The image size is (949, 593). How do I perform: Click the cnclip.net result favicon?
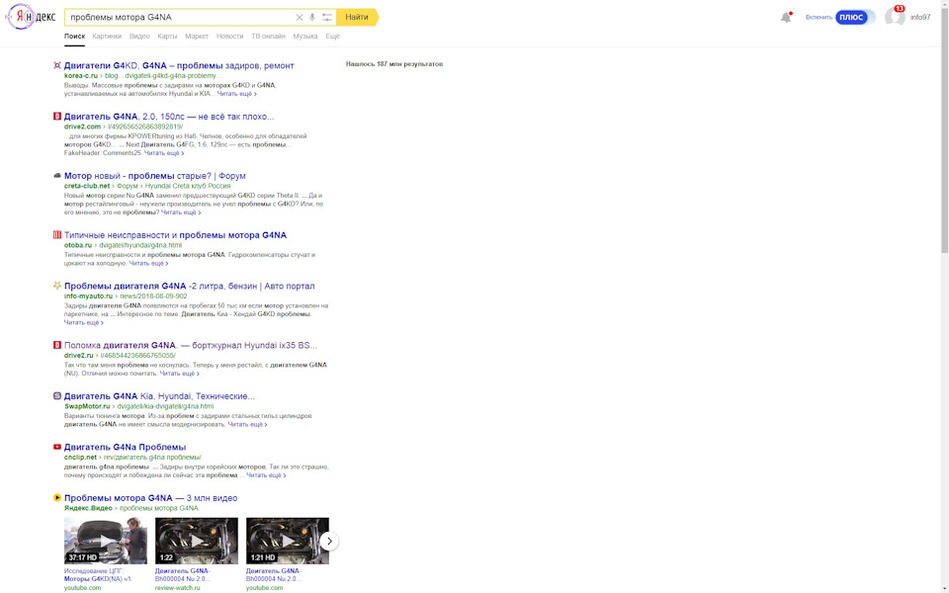(57, 447)
